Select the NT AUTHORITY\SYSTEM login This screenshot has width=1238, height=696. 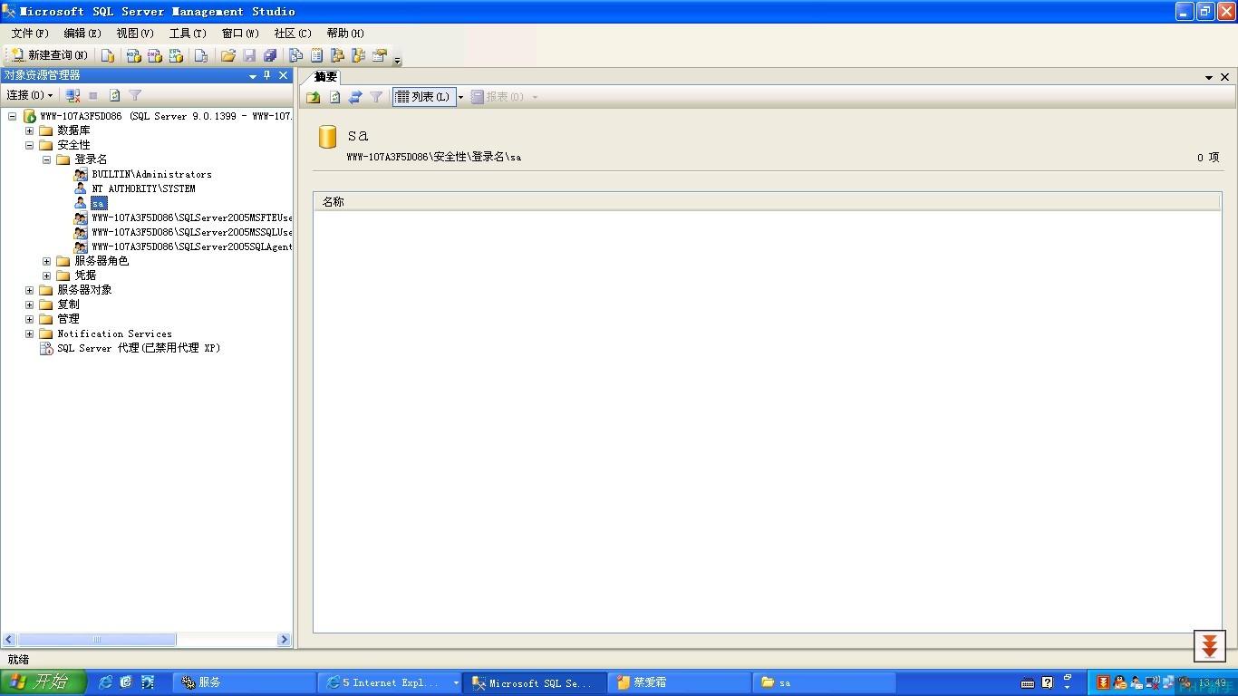pyautogui.click(x=143, y=188)
